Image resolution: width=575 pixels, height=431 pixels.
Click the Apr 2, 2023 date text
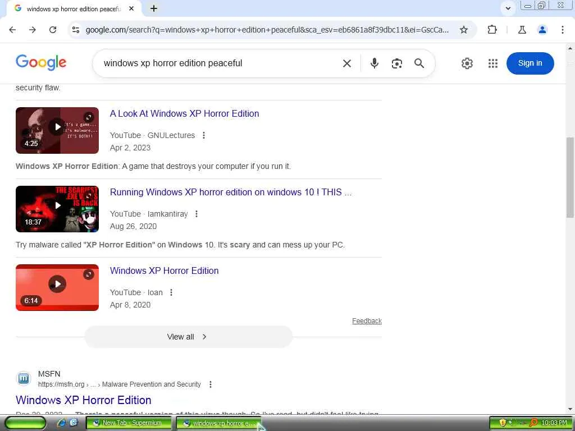pyautogui.click(x=130, y=148)
